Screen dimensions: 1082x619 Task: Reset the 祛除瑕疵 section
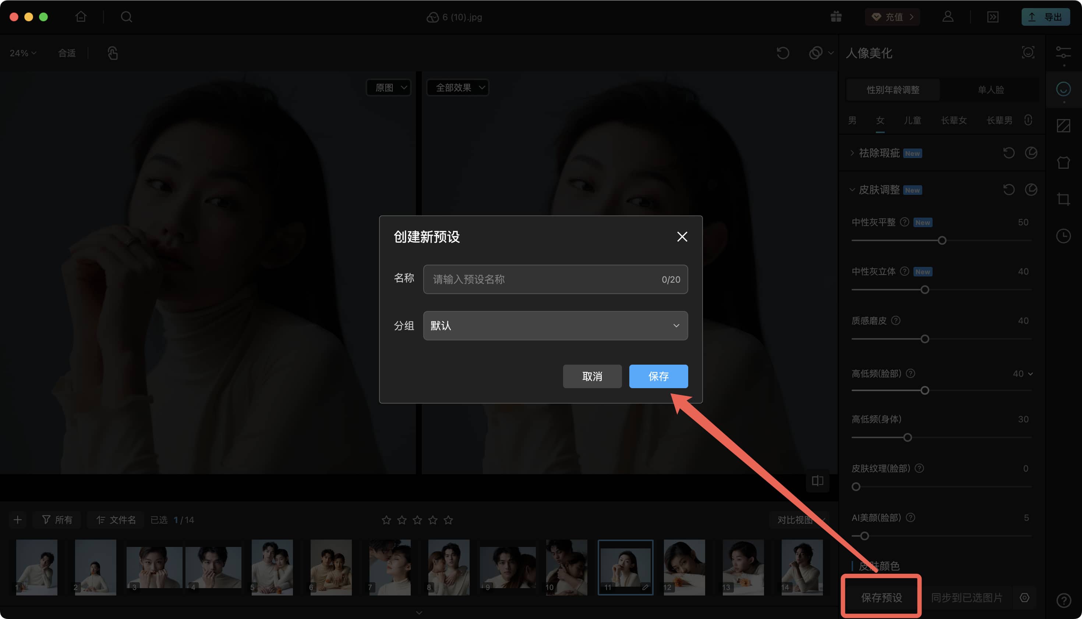pos(1009,153)
